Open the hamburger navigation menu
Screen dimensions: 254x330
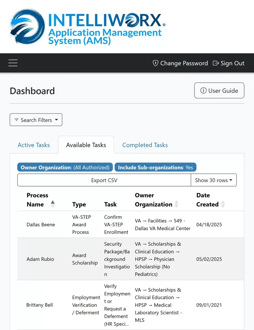point(13,63)
